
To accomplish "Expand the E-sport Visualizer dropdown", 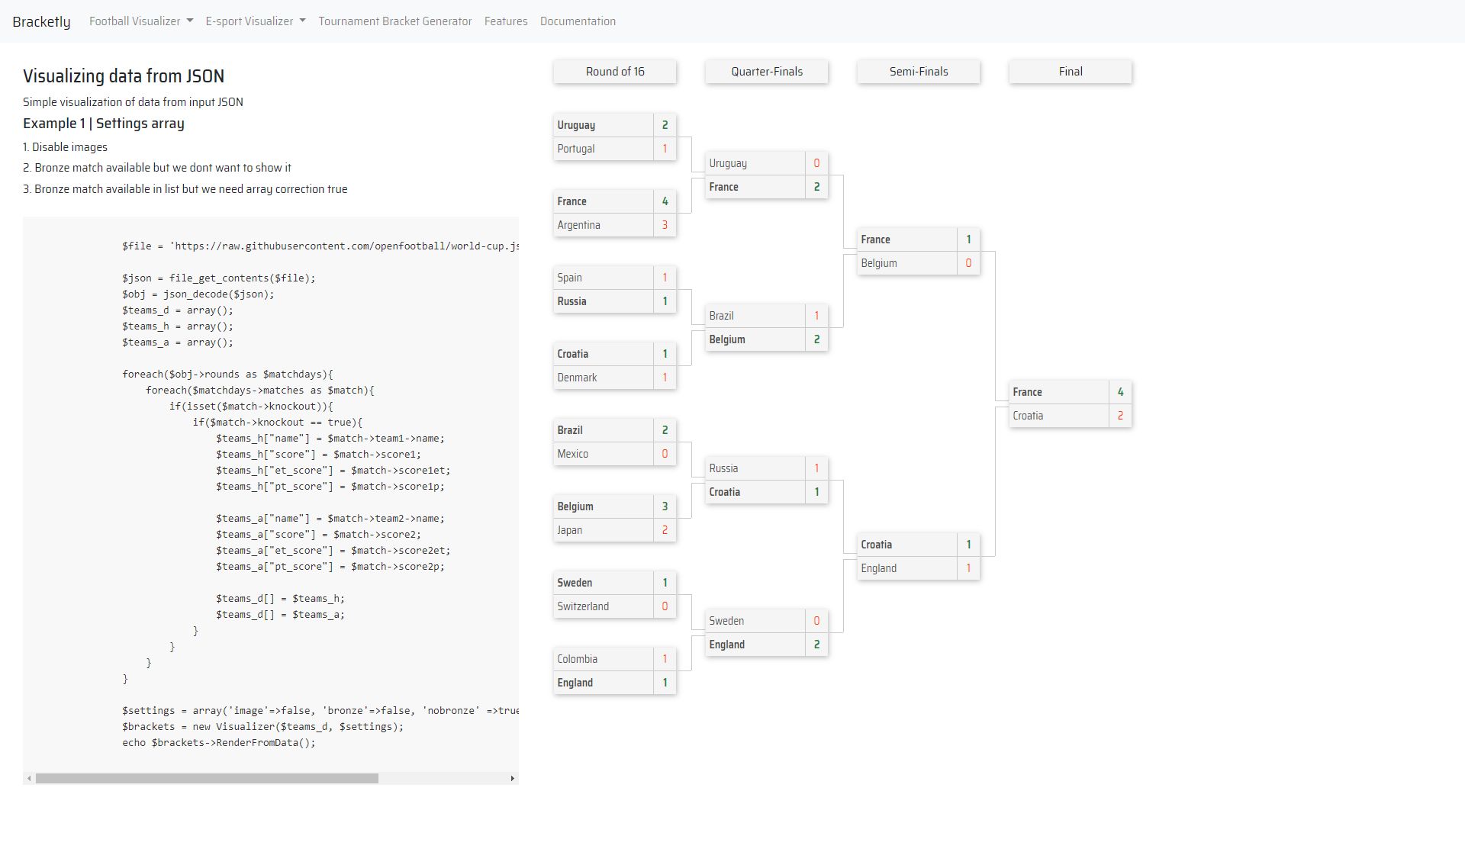I will coord(255,21).
